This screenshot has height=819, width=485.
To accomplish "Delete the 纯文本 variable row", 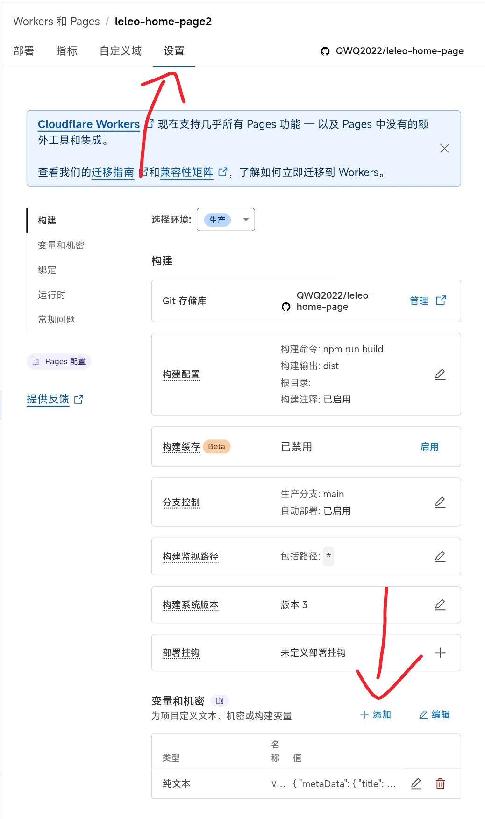I will (440, 784).
